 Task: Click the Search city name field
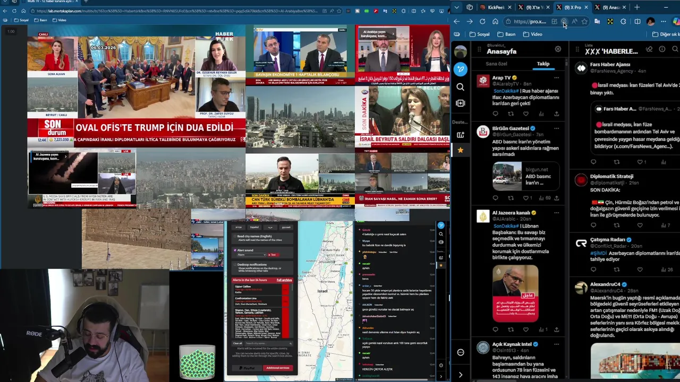pos(268,343)
